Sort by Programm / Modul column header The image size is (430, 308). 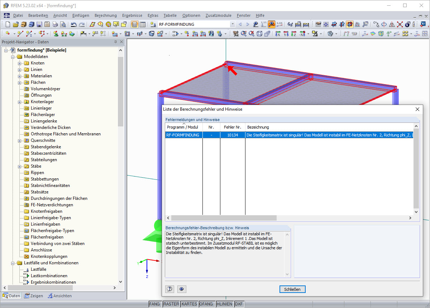[184, 127]
